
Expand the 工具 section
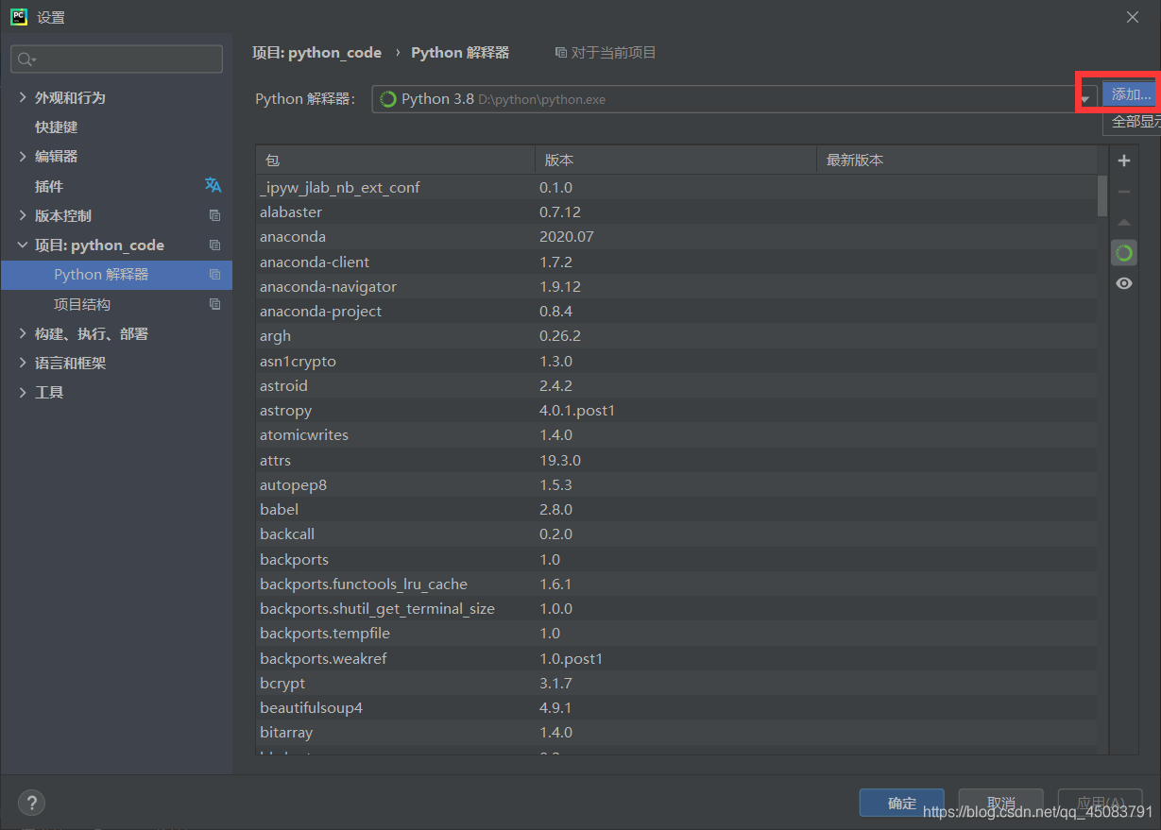pos(23,392)
